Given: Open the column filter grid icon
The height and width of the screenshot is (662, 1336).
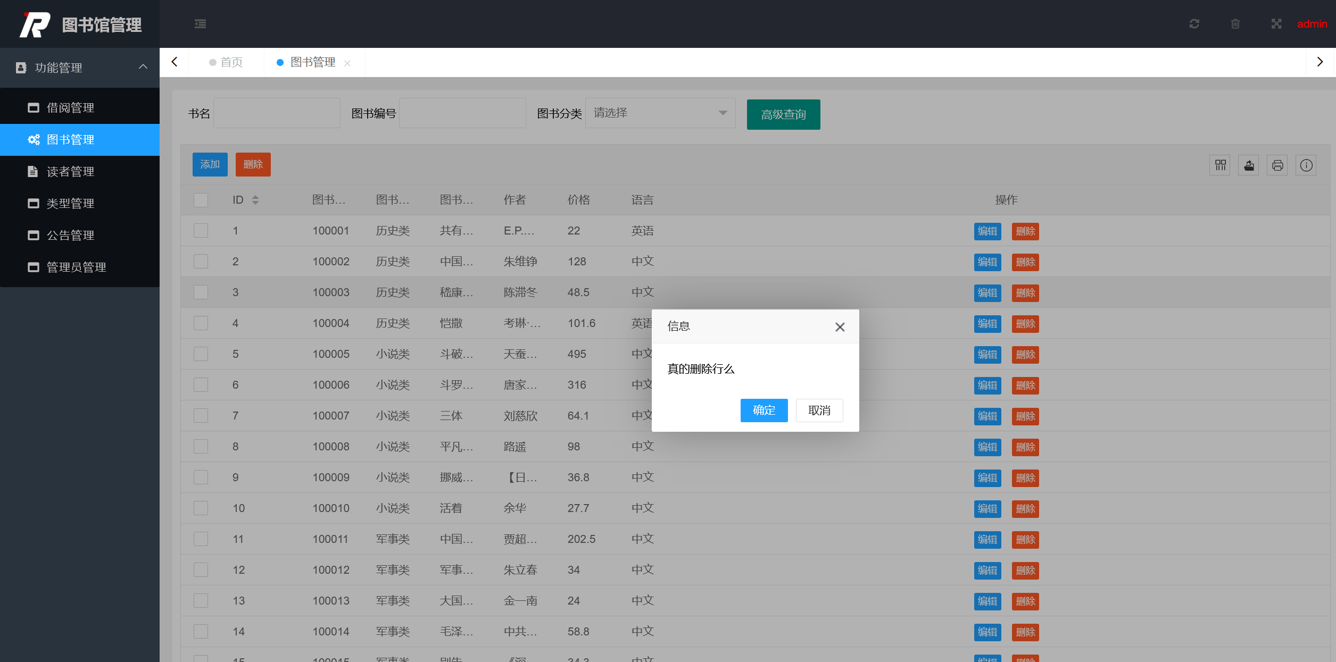Looking at the screenshot, I should [x=1220, y=165].
